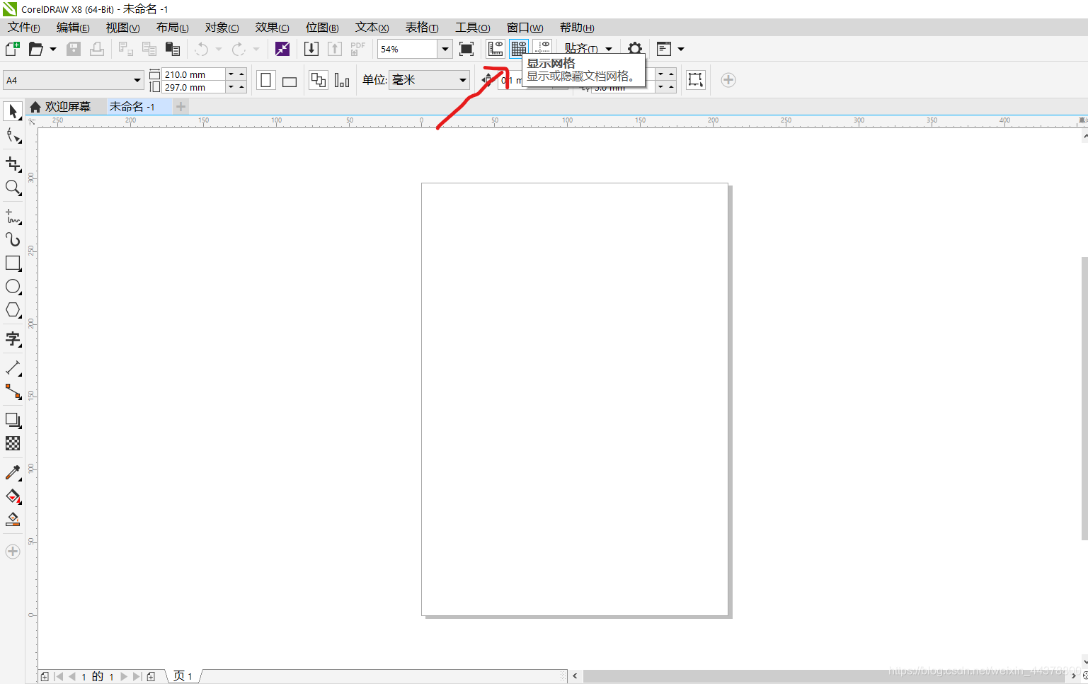This screenshot has width=1088, height=684.
Task: Create a new document
Action: [12, 49]
